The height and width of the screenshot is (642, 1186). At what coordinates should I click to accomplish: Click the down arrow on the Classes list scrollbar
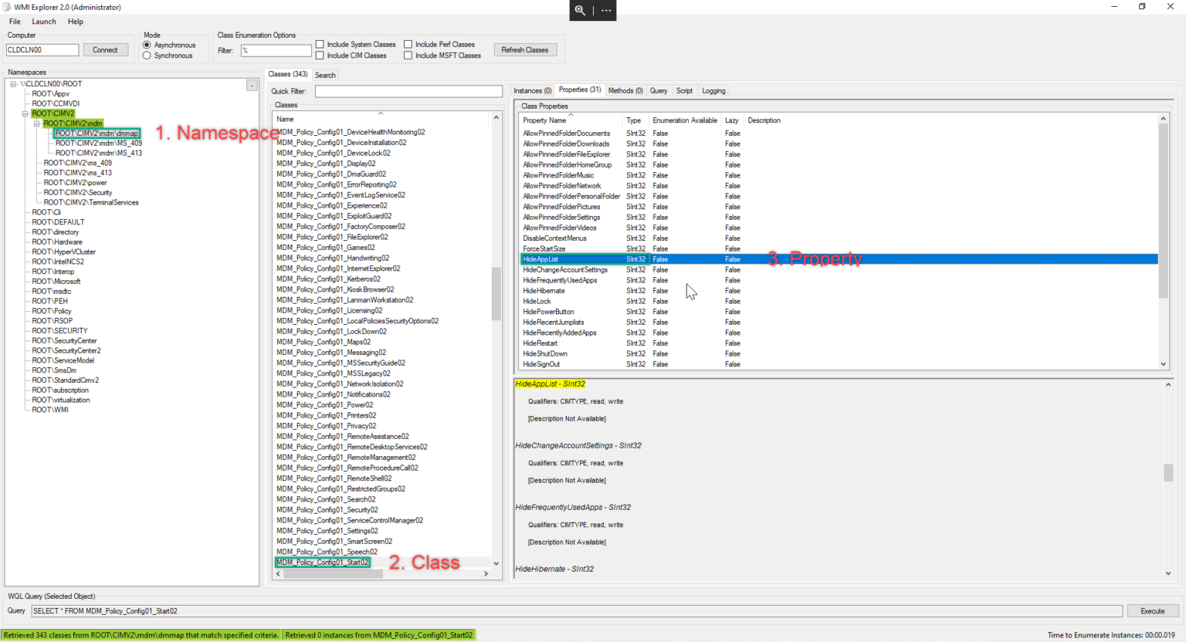pos(496,563)
